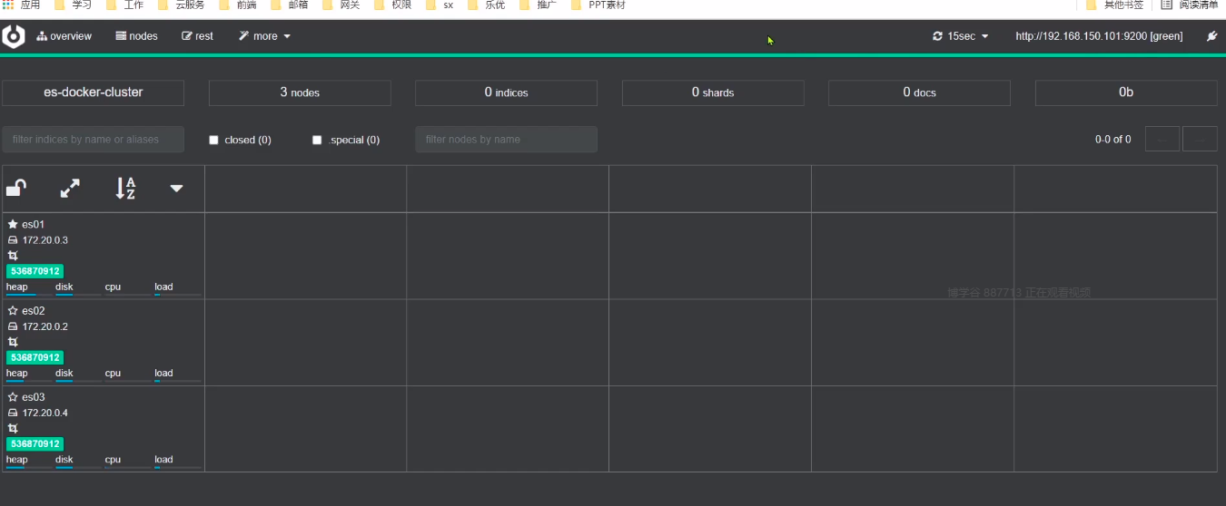Sort indices with the A-Z icon
Viewport: 1226px width, 506px height.
pos(125,189)
